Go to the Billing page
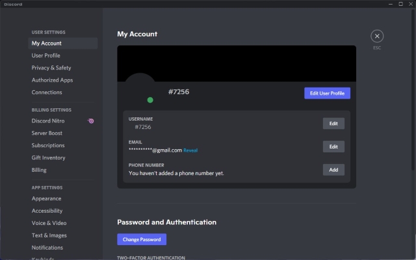416x260 pixels. coord(63,170)
